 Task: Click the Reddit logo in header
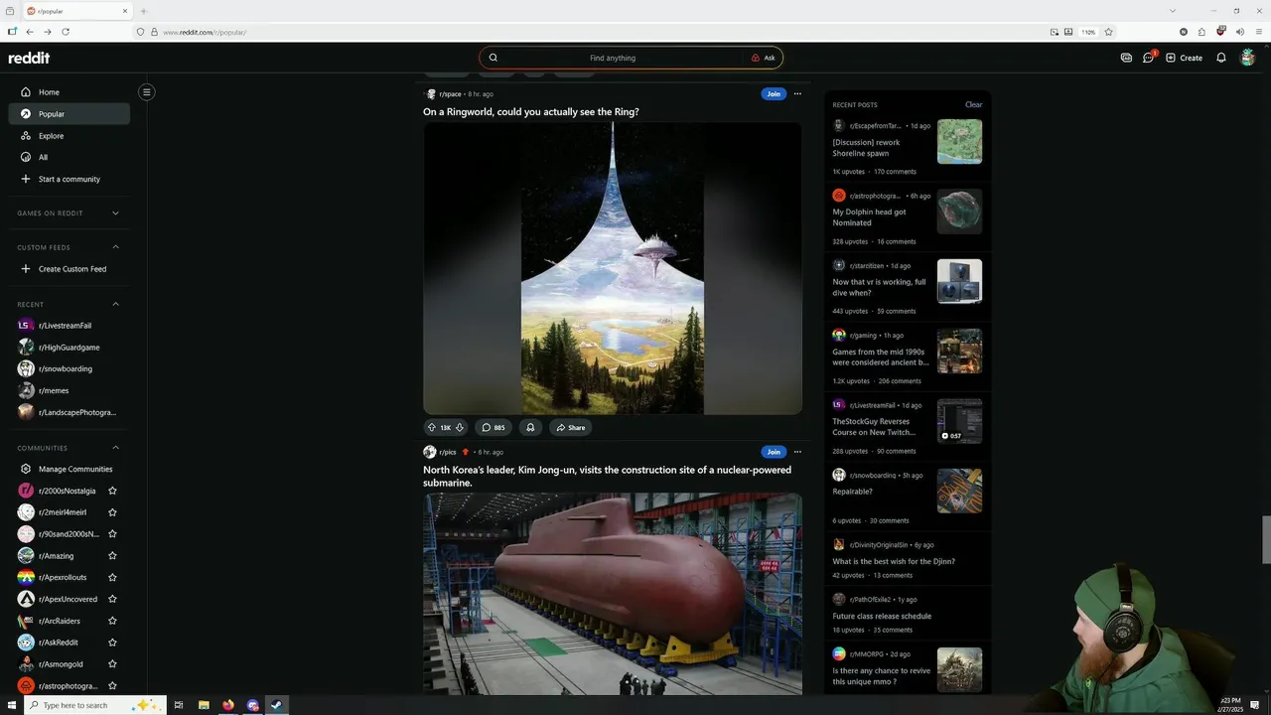click(29, 58)
